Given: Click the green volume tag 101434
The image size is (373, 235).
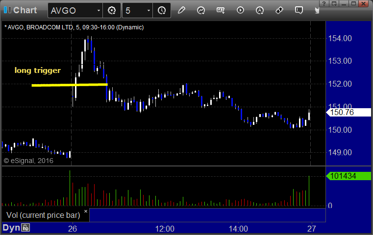Looking at the screenshot, I should click(348, 176).
